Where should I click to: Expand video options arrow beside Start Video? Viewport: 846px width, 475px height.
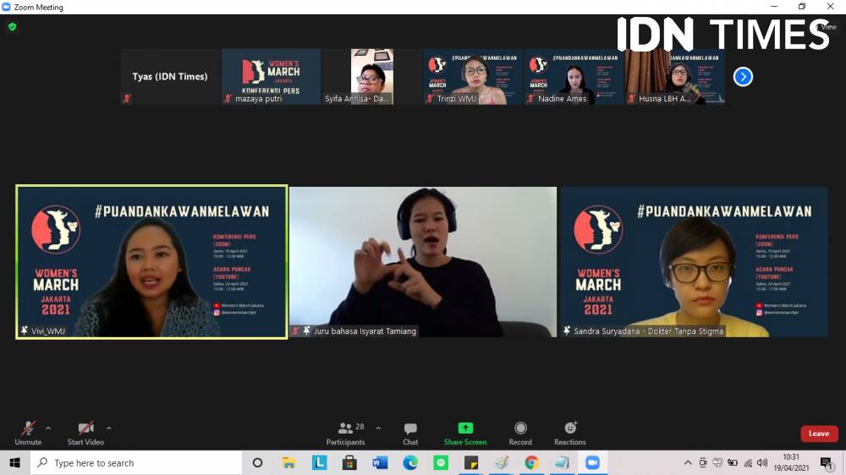109,429
